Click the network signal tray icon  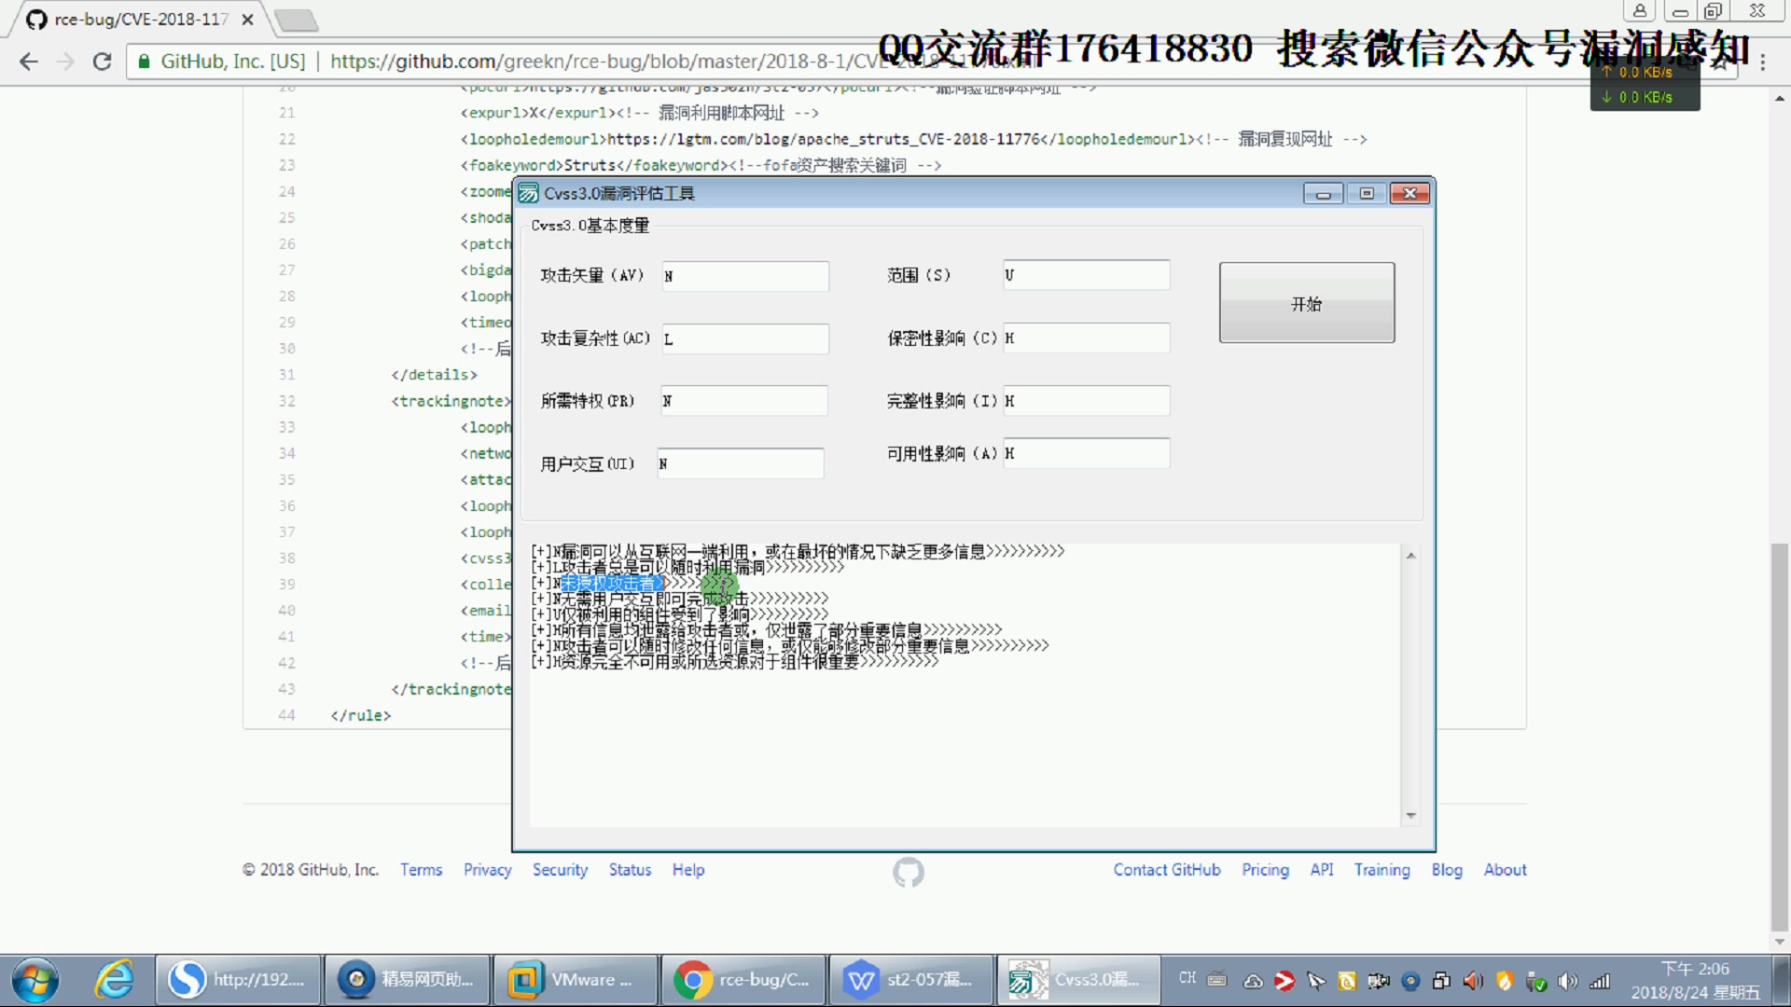1601,981
